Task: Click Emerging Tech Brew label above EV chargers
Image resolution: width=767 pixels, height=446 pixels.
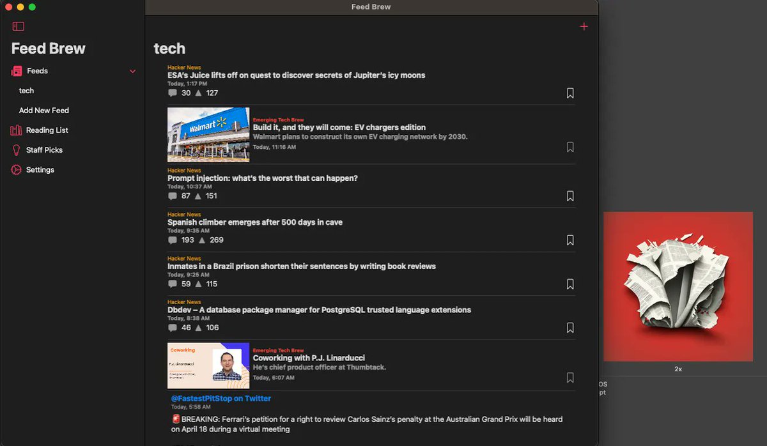Action: (x=279, y=119)
